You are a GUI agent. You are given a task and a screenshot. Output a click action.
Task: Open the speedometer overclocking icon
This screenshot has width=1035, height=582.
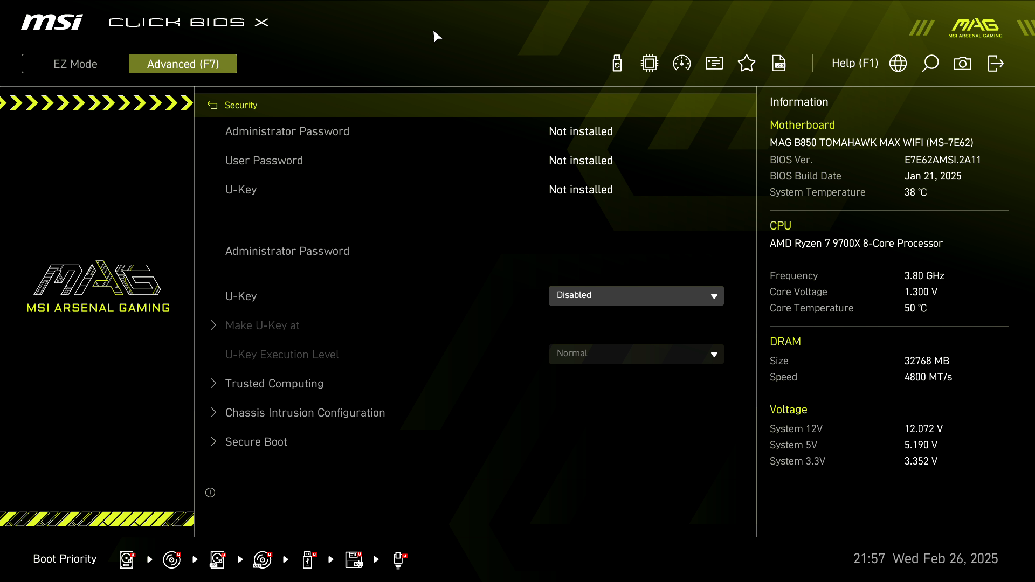[x=682, y=64]
